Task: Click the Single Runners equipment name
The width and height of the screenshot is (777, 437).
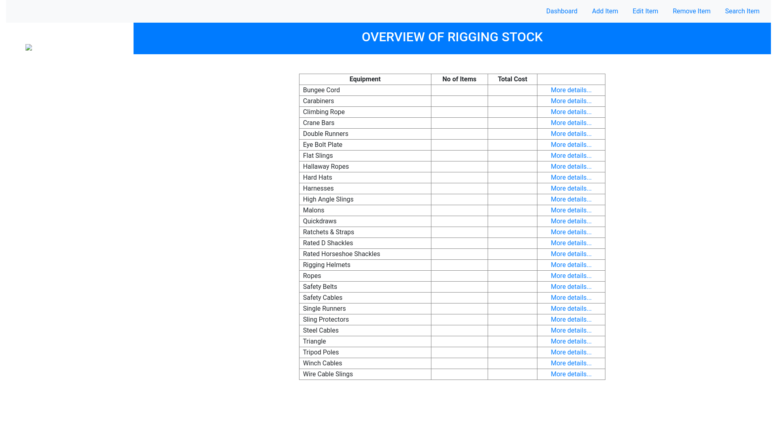Action: tap(365, 309)
